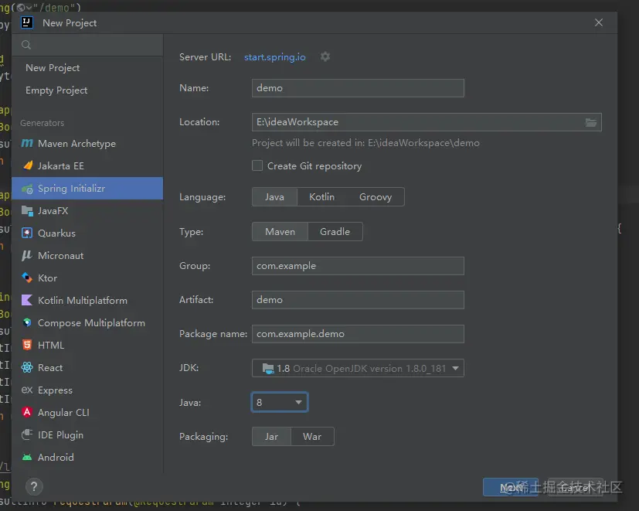Select Java as the language
The image size is (639, 511).
[274, 197]
